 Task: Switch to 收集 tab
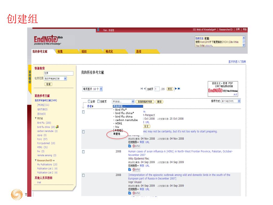[60, 52]
